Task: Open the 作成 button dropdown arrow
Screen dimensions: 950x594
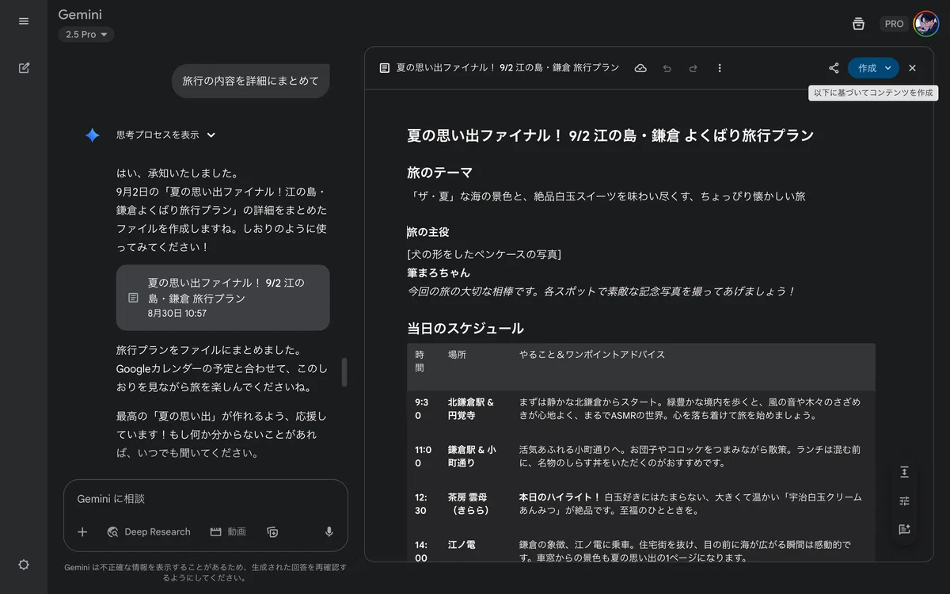Action: (888, 68)
